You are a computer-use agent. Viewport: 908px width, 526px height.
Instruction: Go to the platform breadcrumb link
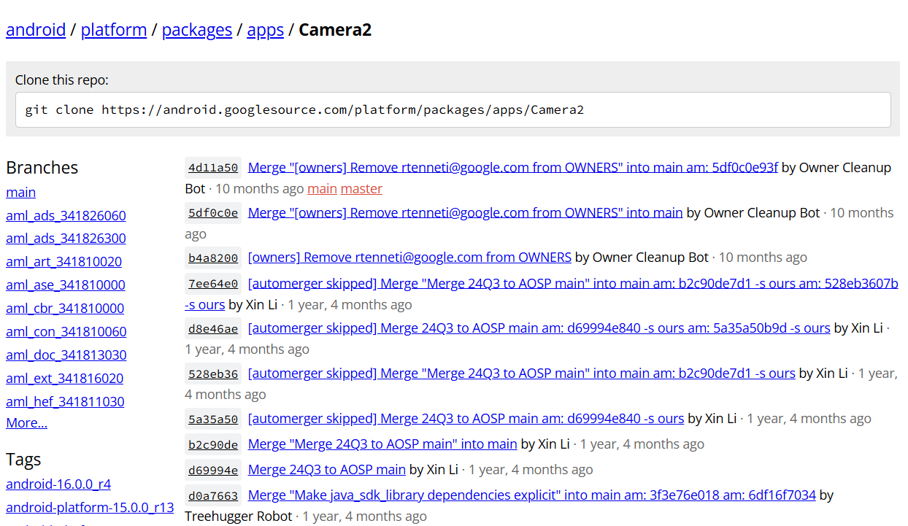(x=114, y=30)
